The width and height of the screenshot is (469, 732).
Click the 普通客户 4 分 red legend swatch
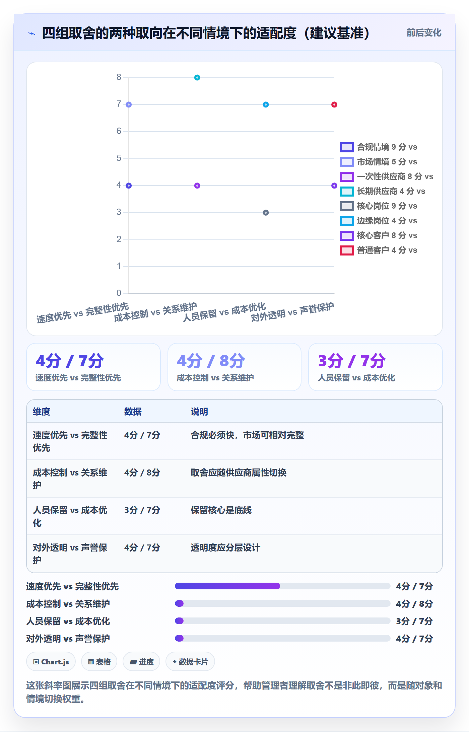click(347, 250)
